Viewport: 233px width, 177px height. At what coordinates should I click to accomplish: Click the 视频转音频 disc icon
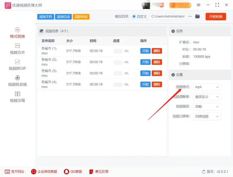[17, 78]
